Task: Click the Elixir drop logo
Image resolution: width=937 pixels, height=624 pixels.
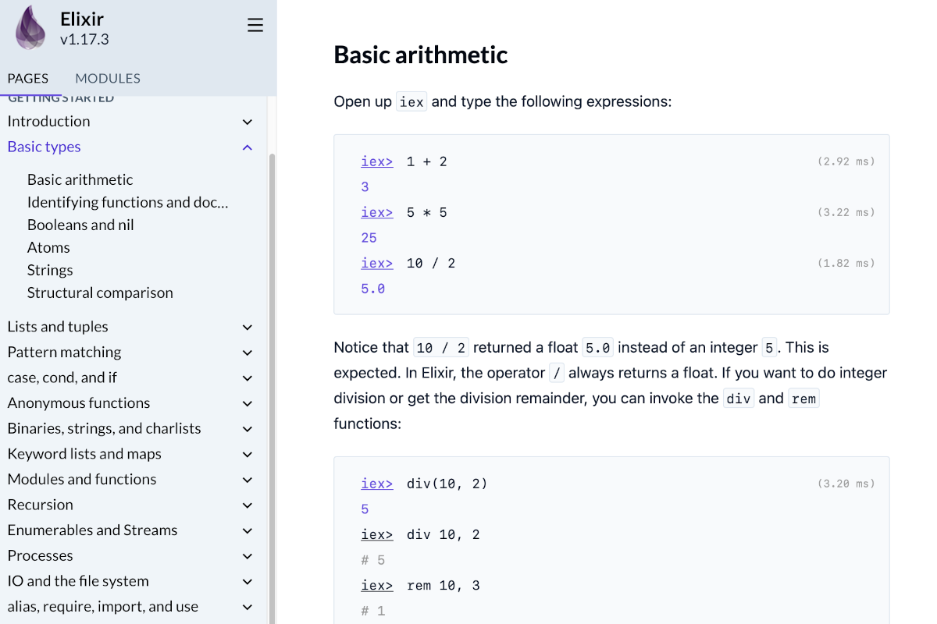Action: click(31, 27)
